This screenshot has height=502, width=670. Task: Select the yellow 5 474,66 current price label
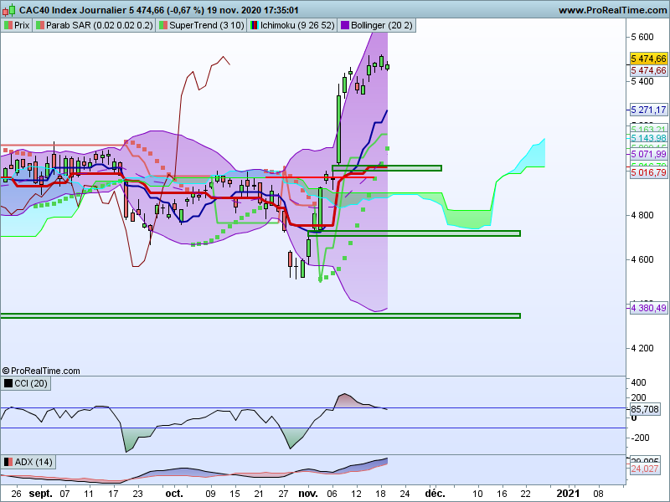648,59
